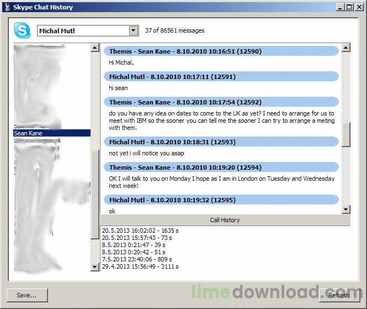Select the 29.4.2013 15:56:49 call entry
The width and height of the screenshot is (367, 309).
(140, 266)
